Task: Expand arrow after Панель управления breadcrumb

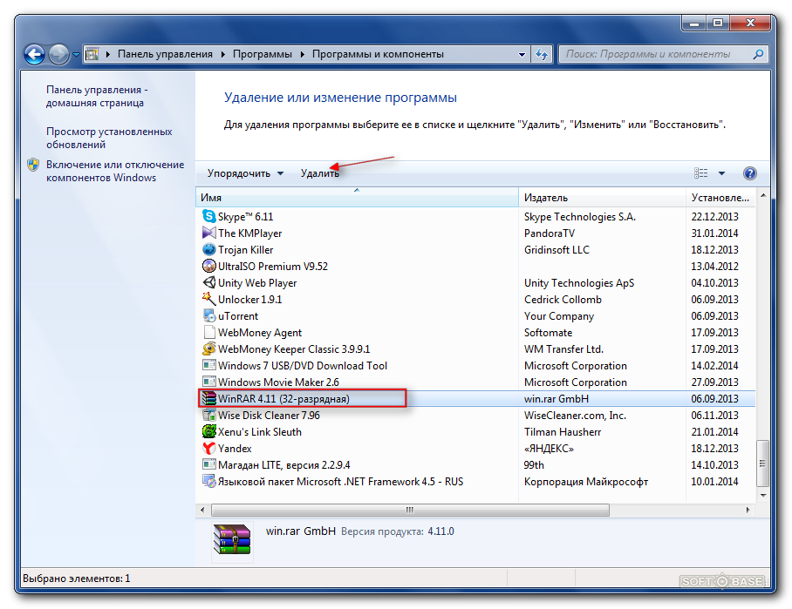Action: click(222, 54)
